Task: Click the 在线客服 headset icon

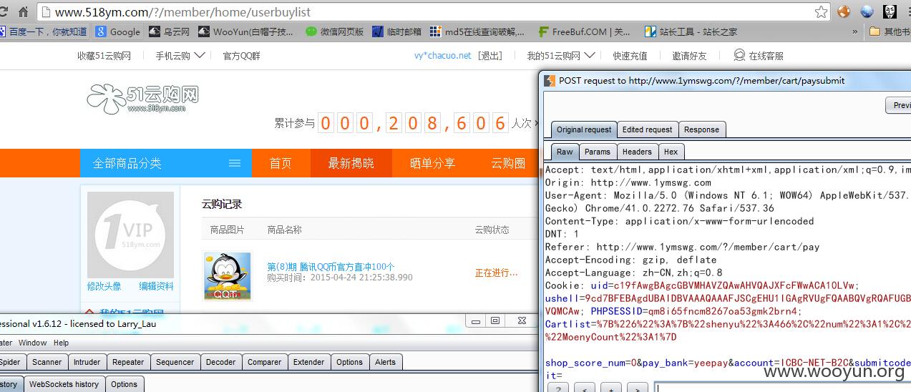Action: tap(739, 55)
